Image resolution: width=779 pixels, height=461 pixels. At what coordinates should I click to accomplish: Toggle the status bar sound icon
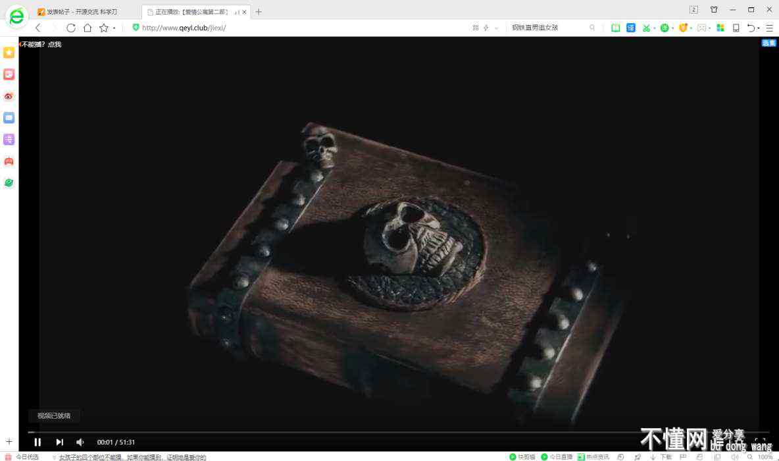[734, 456]
